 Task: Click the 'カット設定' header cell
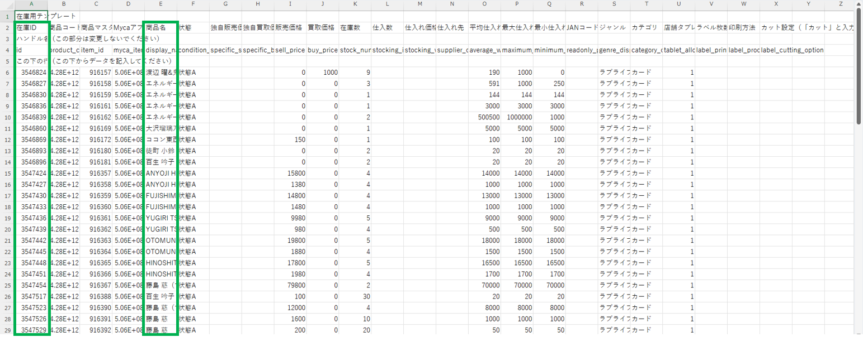776,27
